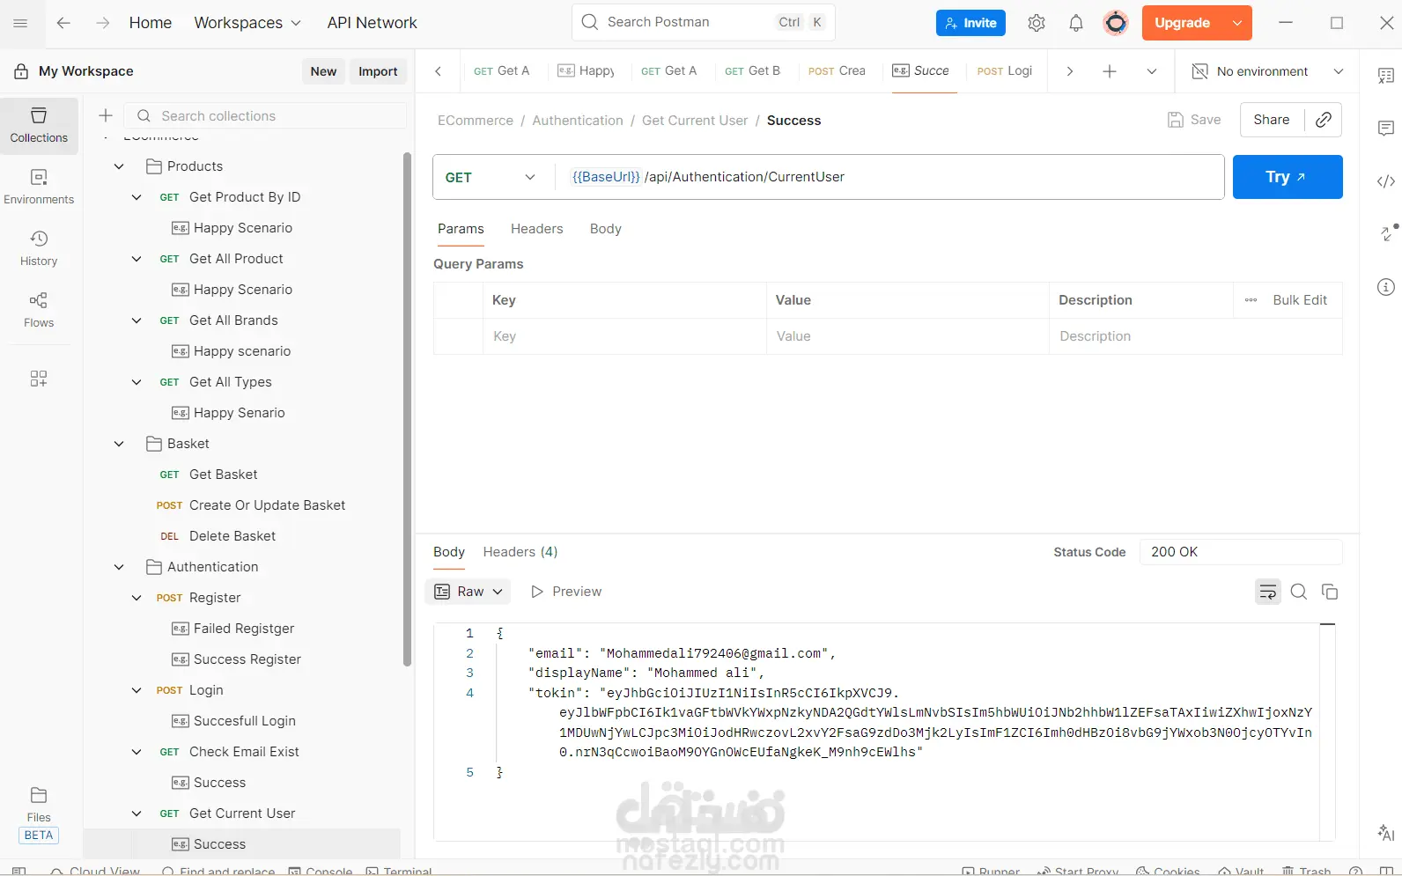Screen dimensions: 1402x876
Task: Click the request URL field
Action: point(889,177)
